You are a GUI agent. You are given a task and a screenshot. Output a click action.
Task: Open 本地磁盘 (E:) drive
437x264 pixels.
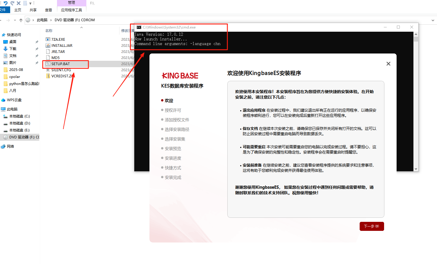19,130
